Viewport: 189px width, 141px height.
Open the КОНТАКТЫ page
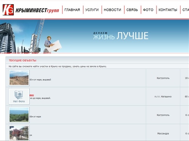tap(168, 10)
